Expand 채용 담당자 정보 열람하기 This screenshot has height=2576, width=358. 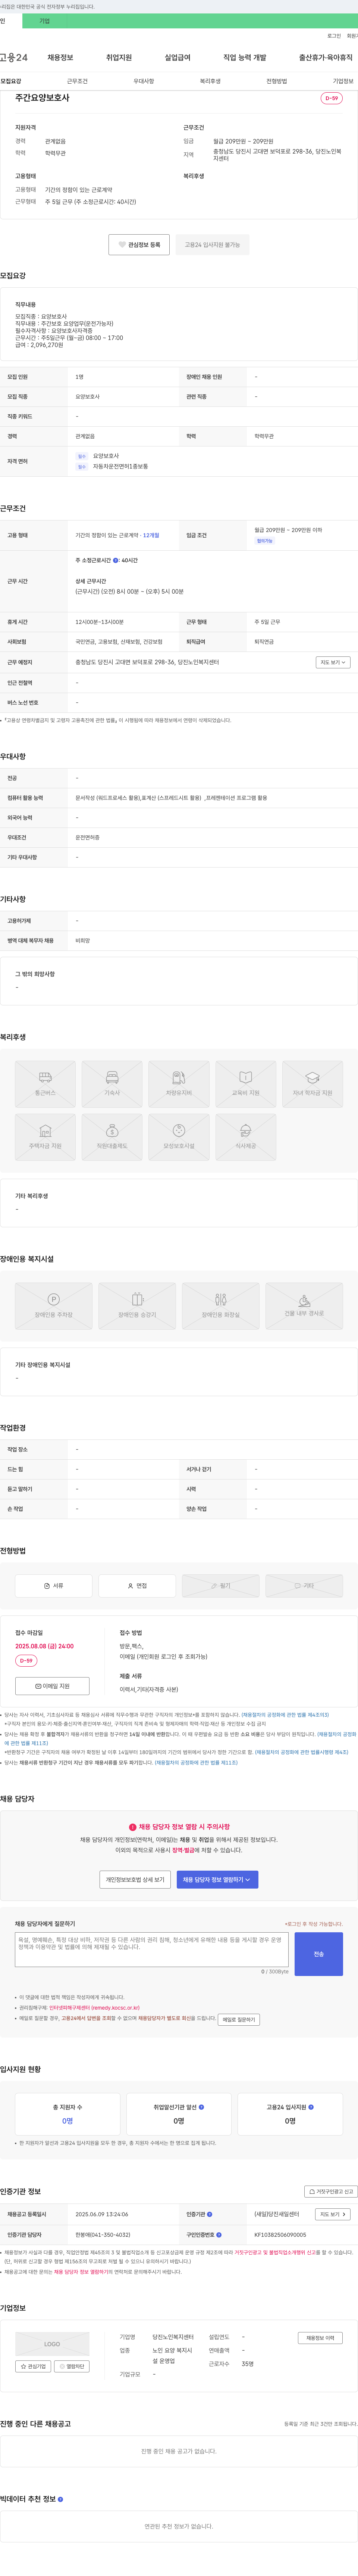[x=217, y=1879]
